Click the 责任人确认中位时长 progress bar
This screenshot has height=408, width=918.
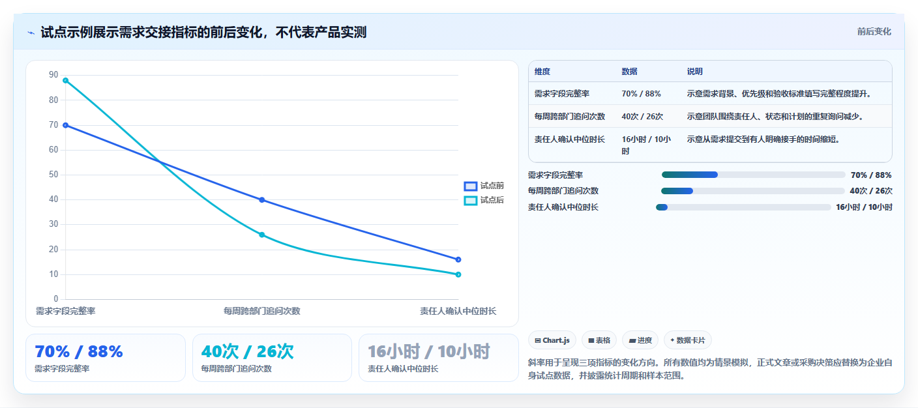coord(743,207)
